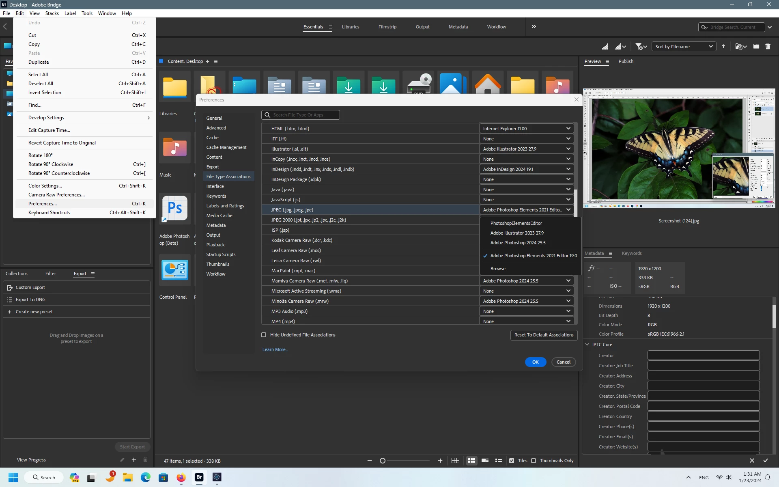Uncheck the Tiles checkbox
Viewport: 779px width, 487px height.
pos(512,461)
